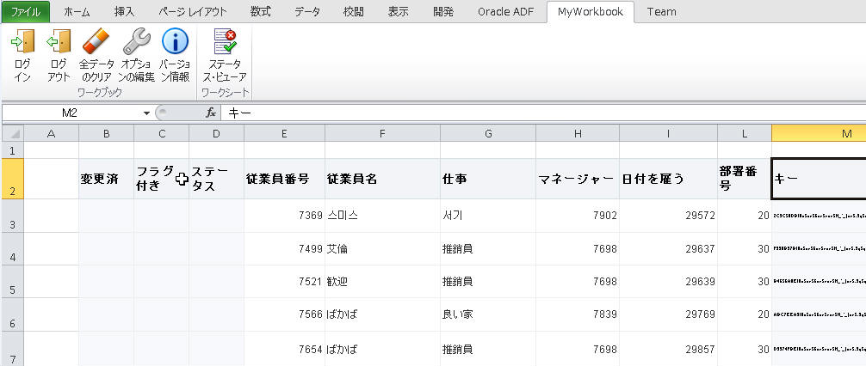
Task: Click employee number cell 7566
Action: pos(284,314)
